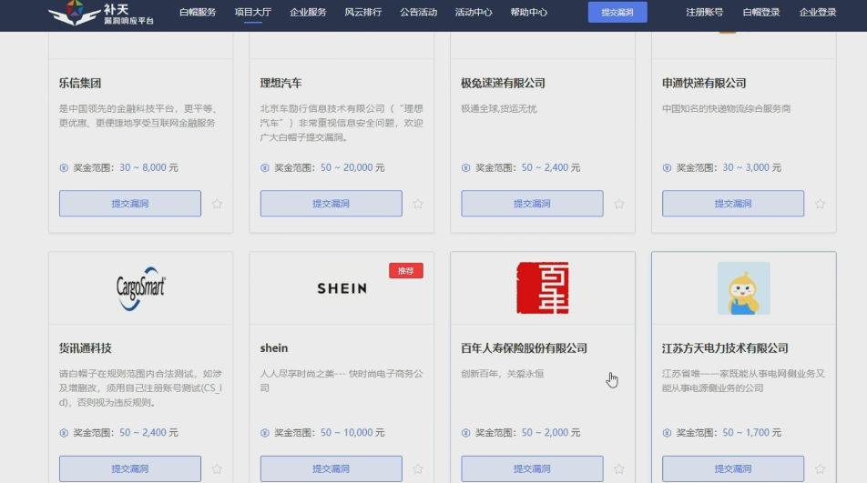
Task: Click the CargoSmart logo
Action: (x=140, y=288)
